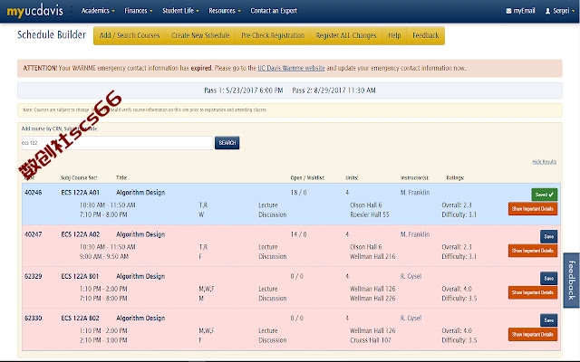
Task: Click the myucdavis logo
Action: pos(35,11)
